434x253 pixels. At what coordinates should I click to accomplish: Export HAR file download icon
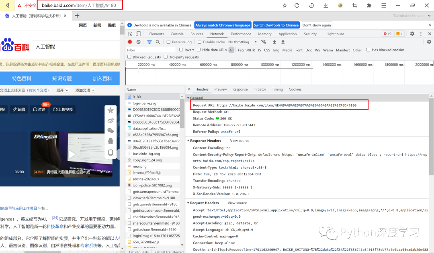pyautogui.click(x=283, y=42)
